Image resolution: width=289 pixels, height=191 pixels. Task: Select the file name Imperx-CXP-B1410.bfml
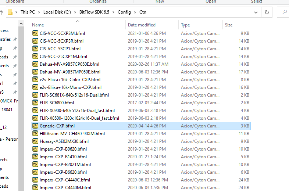(x=63, y=157)
